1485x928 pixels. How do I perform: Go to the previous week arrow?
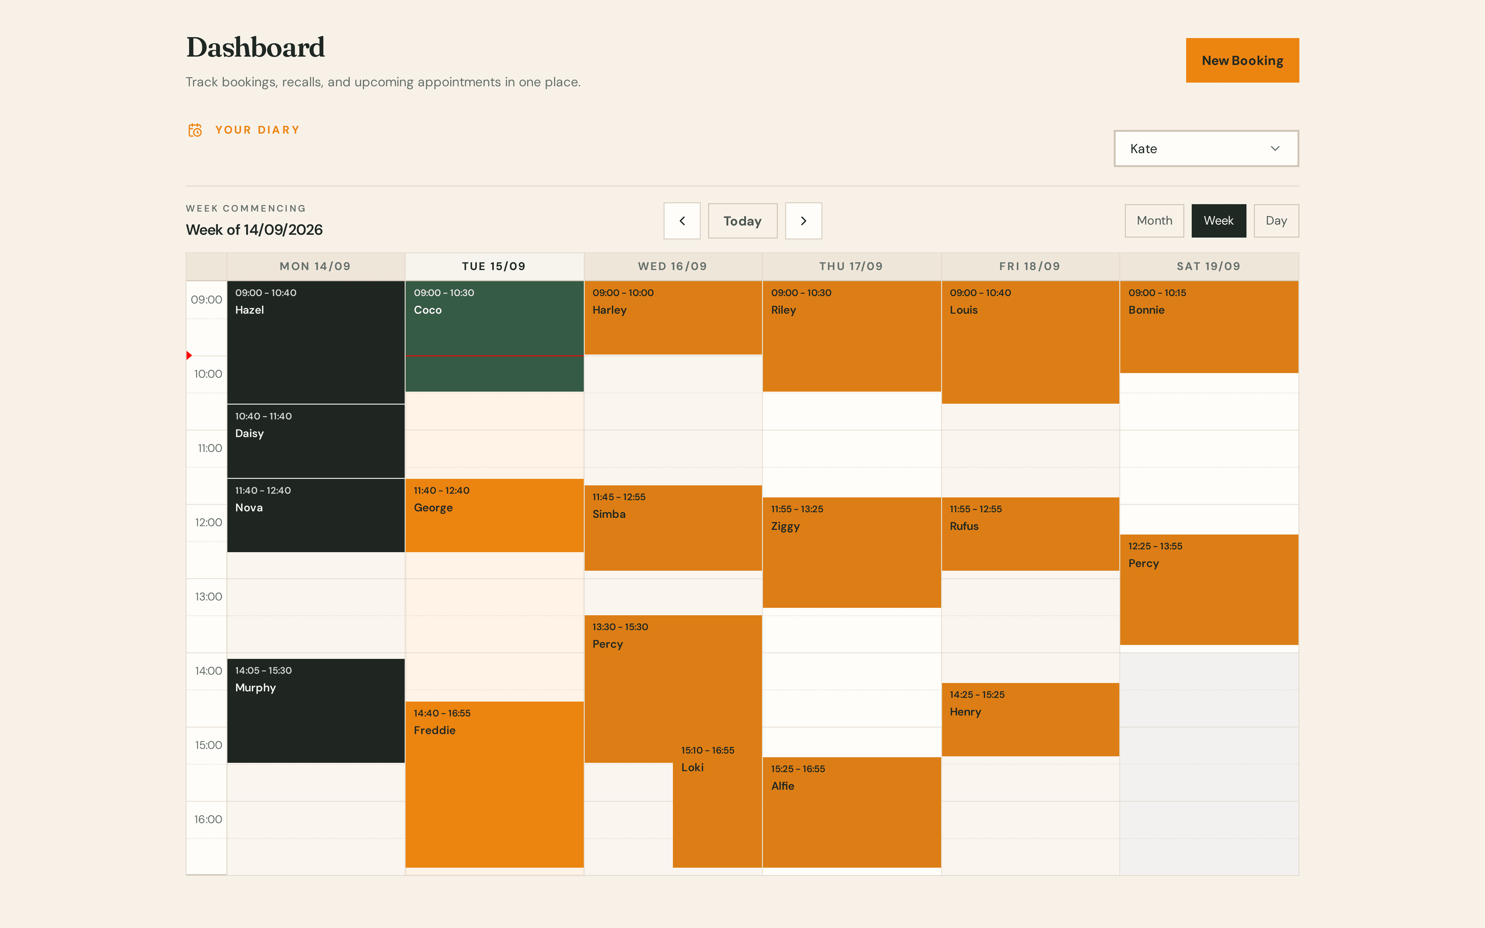coord(682,221)
